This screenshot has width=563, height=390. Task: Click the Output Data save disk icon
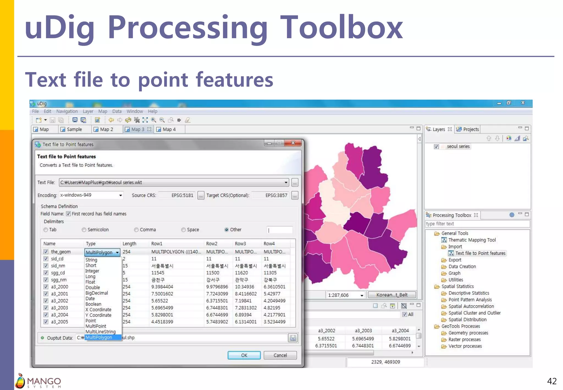tap(293, 338)
